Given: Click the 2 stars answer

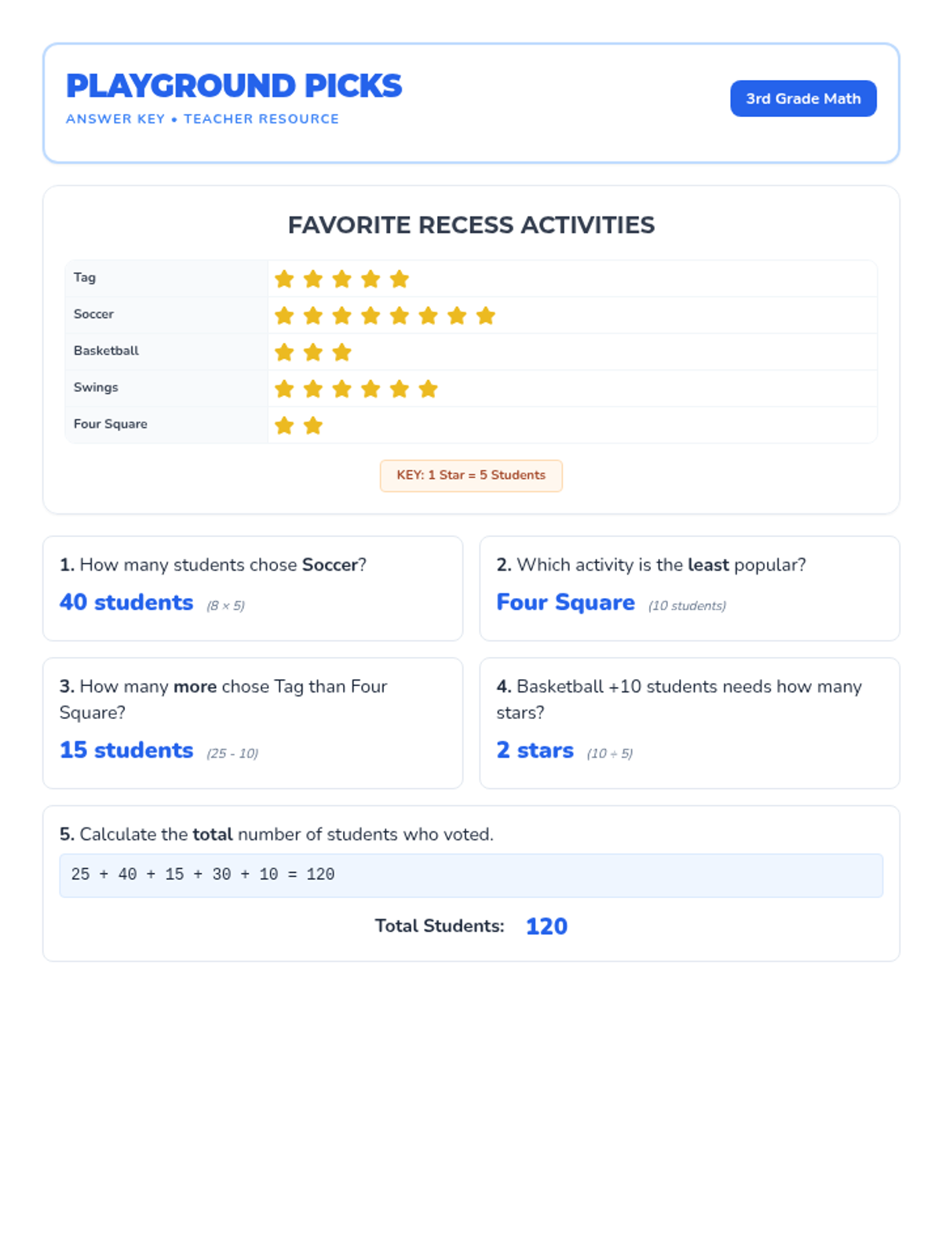Looking at the screenshot, I should pos(535,750).
